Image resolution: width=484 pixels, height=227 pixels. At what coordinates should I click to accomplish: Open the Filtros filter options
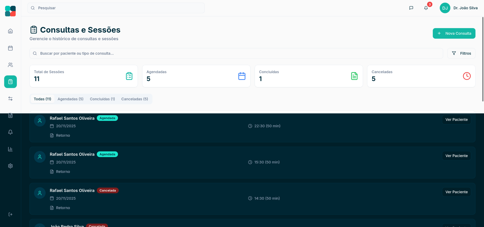pos(461,53)
